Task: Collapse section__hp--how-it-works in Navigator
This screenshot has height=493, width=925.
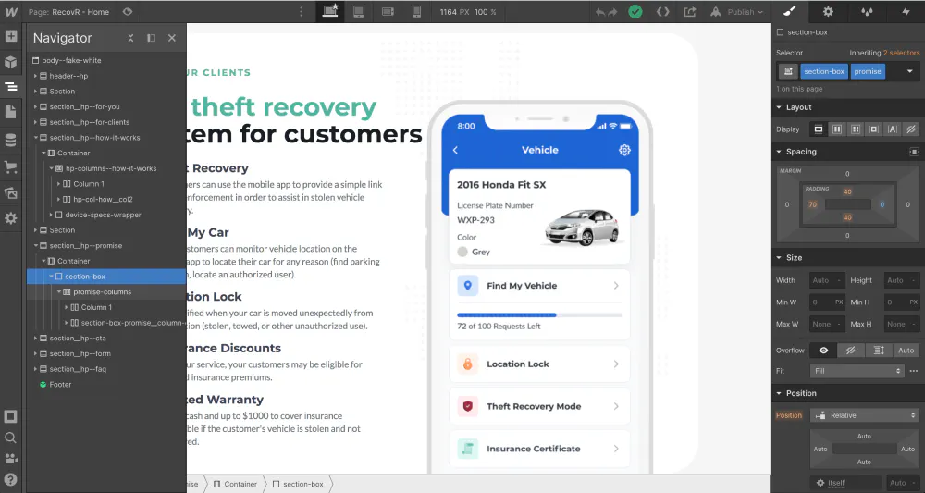Action: (35, 138)
